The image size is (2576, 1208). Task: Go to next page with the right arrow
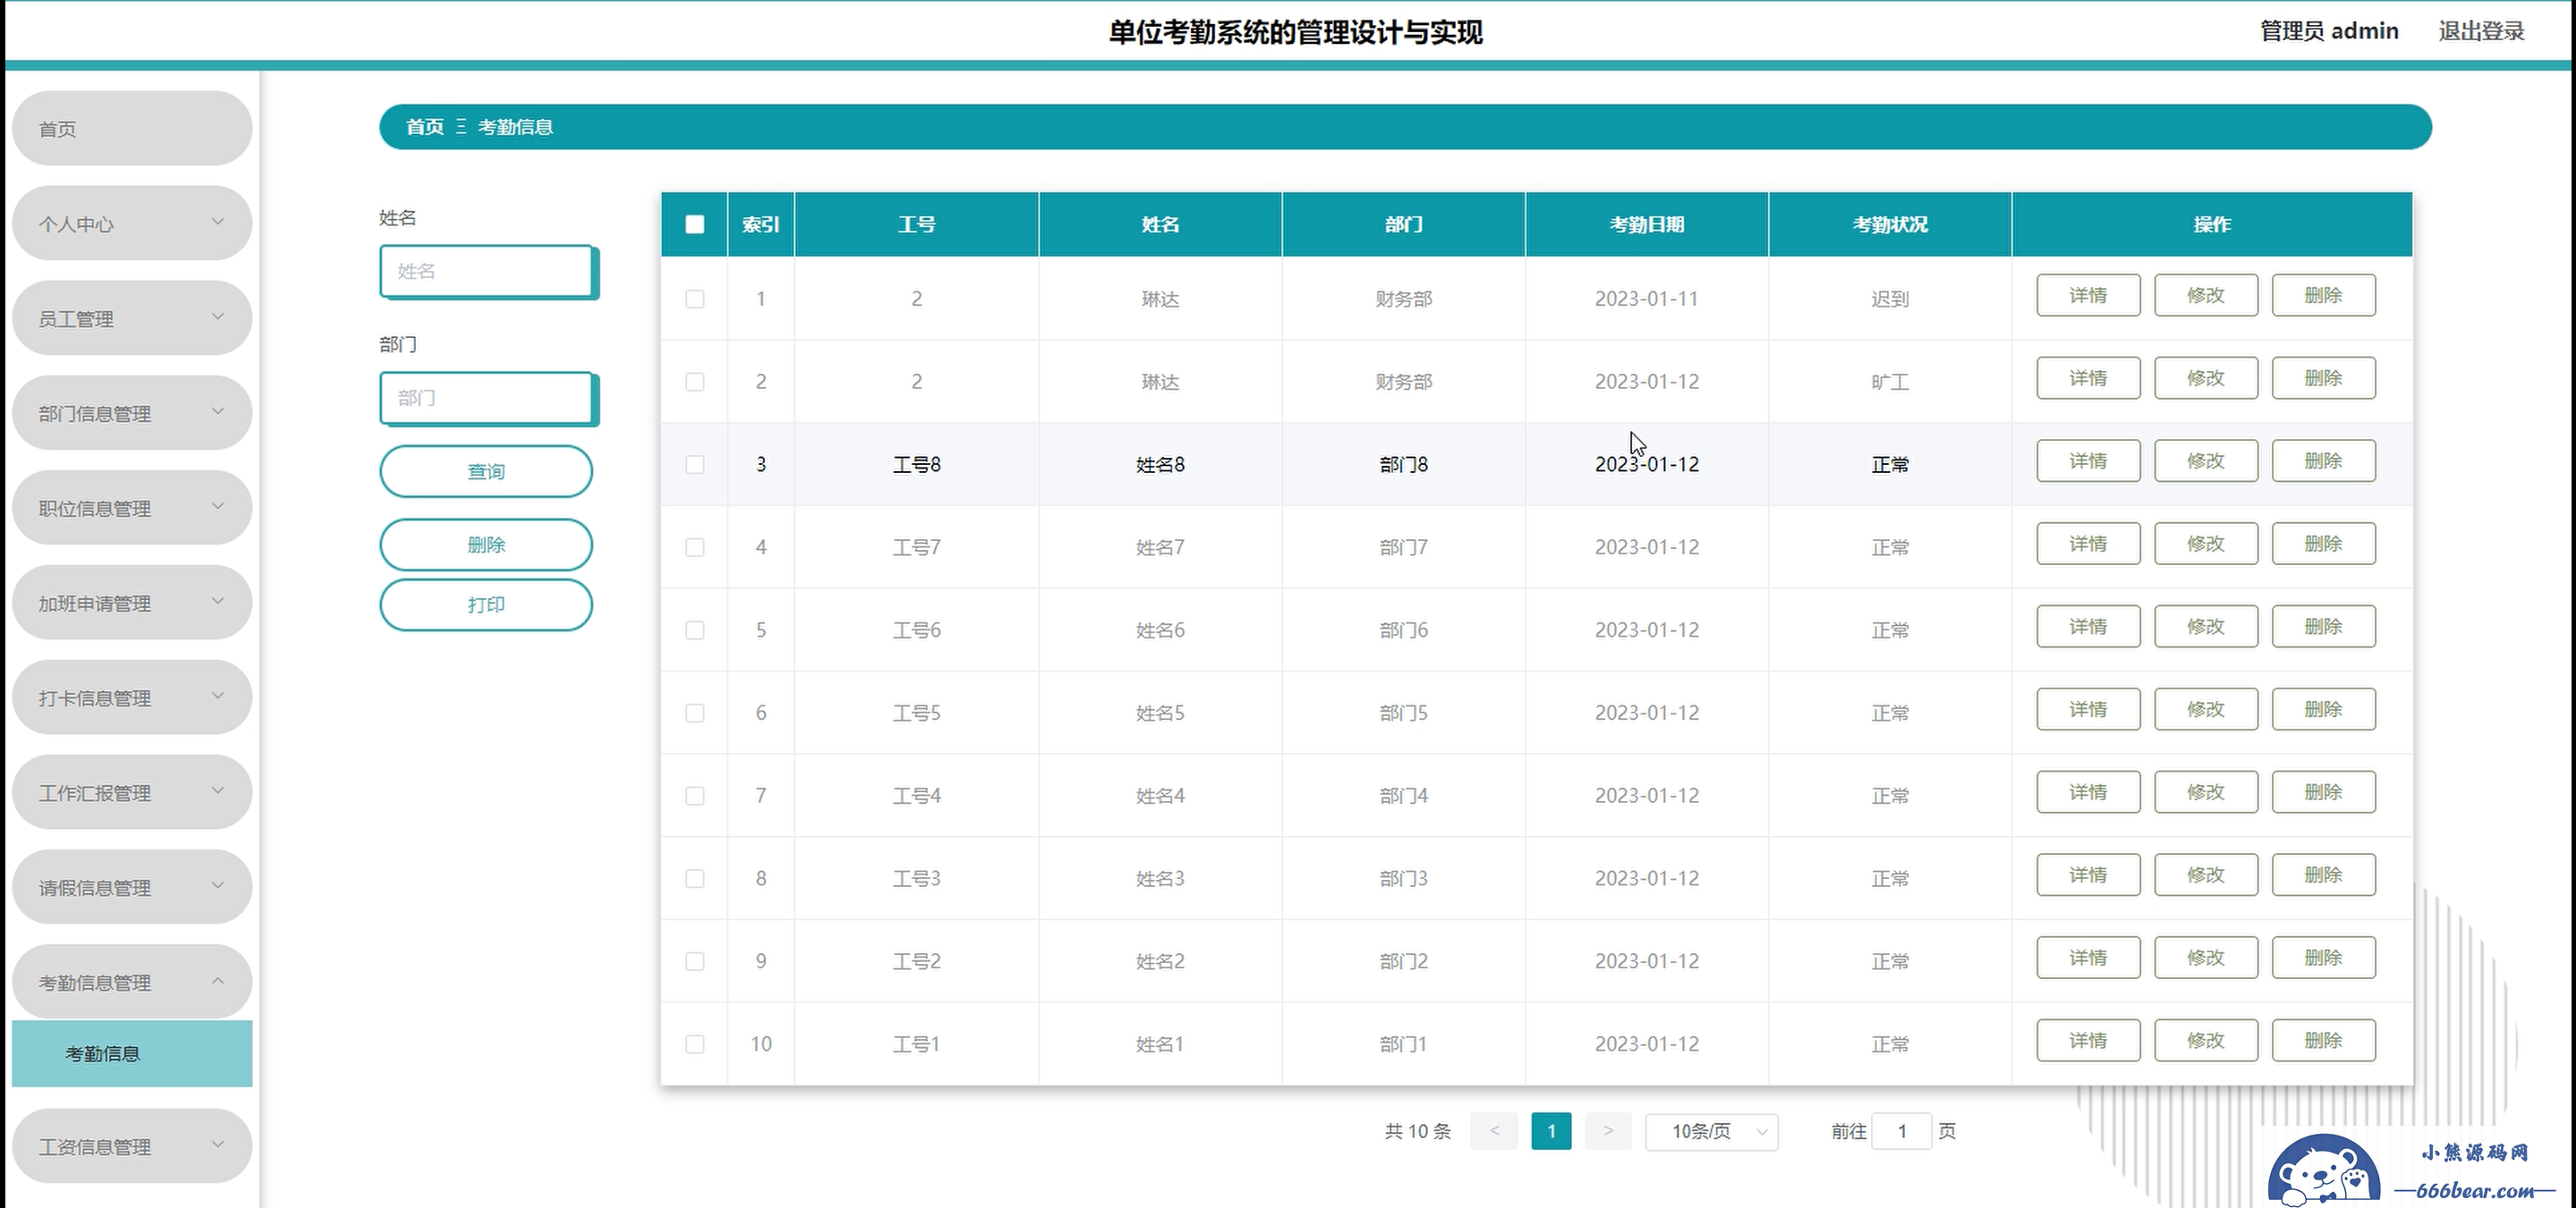(1608, 1131)
